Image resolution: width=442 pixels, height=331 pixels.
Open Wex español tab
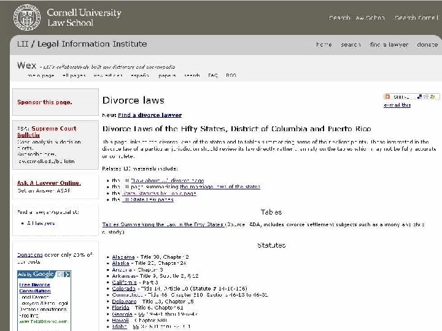[140, 75]
